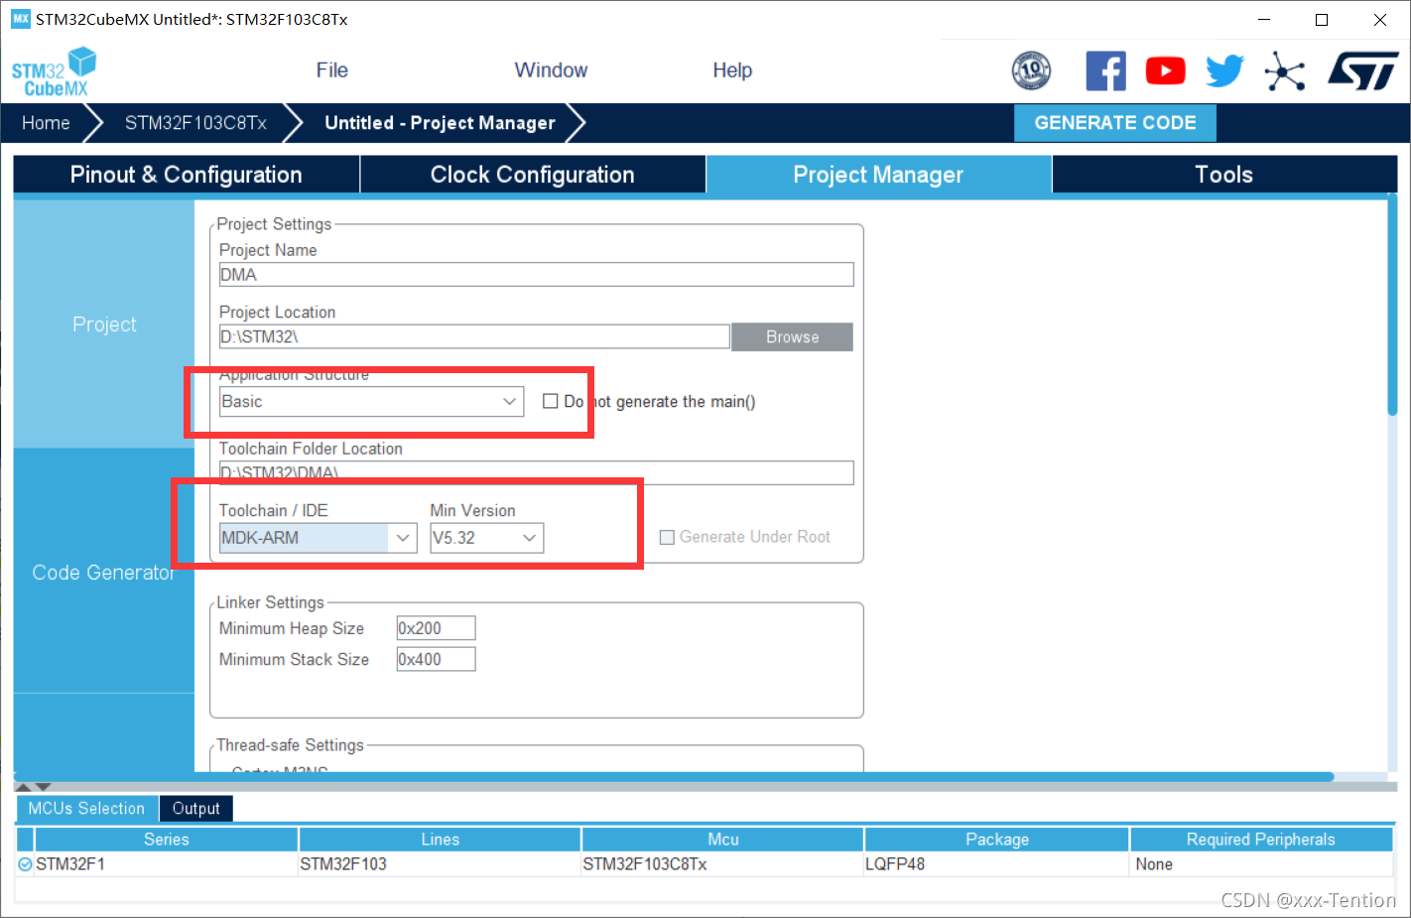Open the Toolchain / IDE MDK-ARM dropdown
Image resolution: width=1411 pixels, height=918 pixels.
(318, 538)
